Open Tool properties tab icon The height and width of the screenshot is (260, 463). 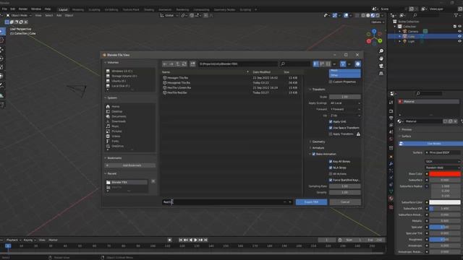(x=391, y=103)
